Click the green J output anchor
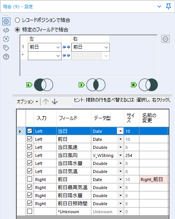175x219 pixels. (81, 85)
